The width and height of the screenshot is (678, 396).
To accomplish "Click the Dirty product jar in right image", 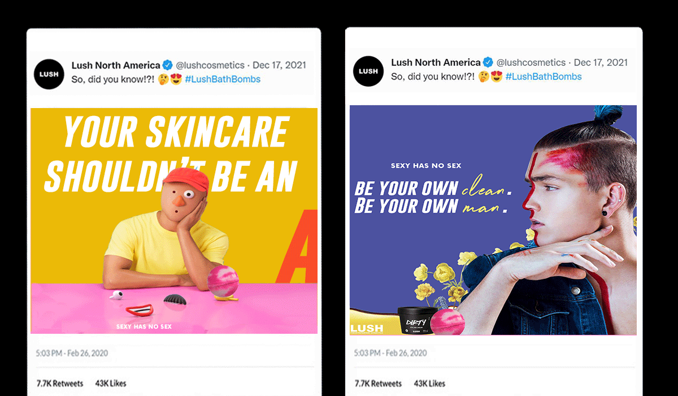I will [x=415, y=320].
